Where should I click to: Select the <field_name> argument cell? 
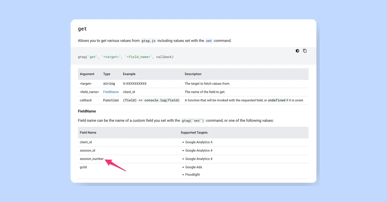point(89,92)
